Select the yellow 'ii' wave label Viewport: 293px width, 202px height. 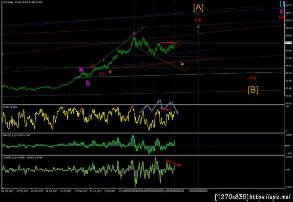110,72
